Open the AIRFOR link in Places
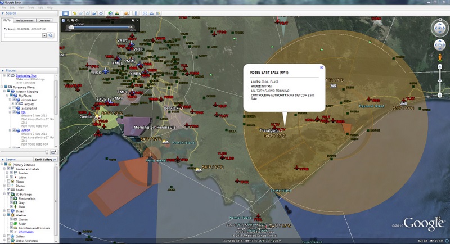450x244 pixels. (x=26, y=130)
